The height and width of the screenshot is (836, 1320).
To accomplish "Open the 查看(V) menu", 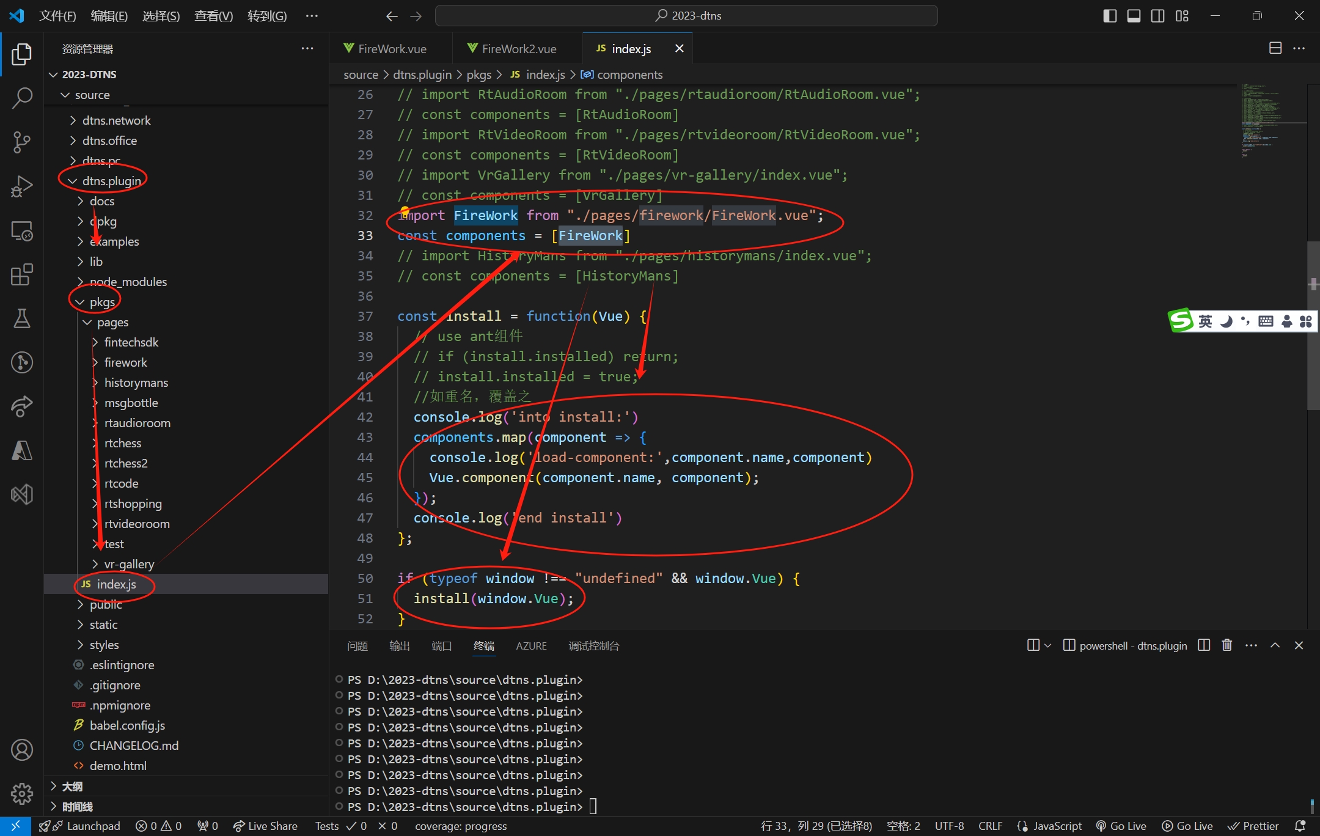I will pos(213,16).
